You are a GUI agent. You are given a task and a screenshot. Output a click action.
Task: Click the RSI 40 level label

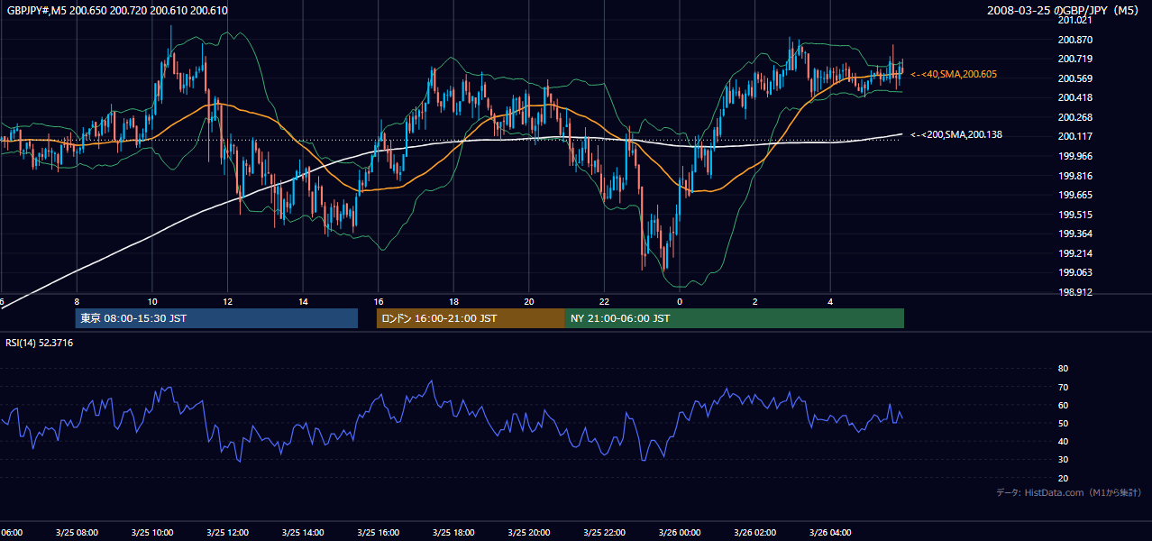tap(1063, 441)
